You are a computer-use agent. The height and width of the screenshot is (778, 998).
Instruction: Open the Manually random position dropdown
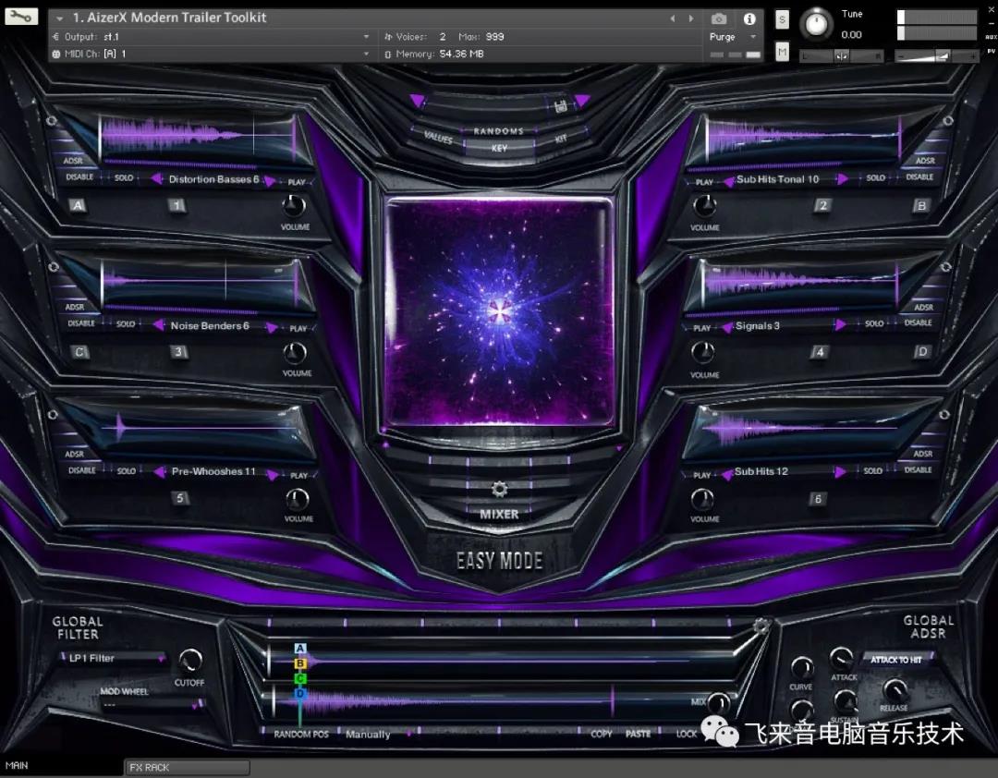[377, 734]
